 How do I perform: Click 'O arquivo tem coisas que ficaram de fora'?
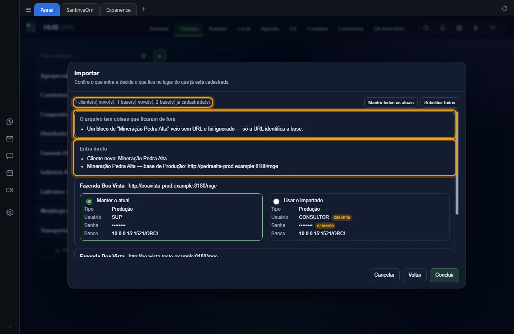[x=127, y=119]
